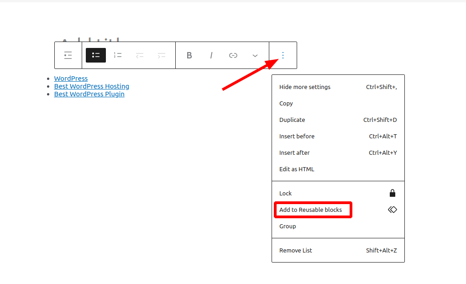
Task: Expand more rich text controls chevron
Action: click(x=255, y=55)
